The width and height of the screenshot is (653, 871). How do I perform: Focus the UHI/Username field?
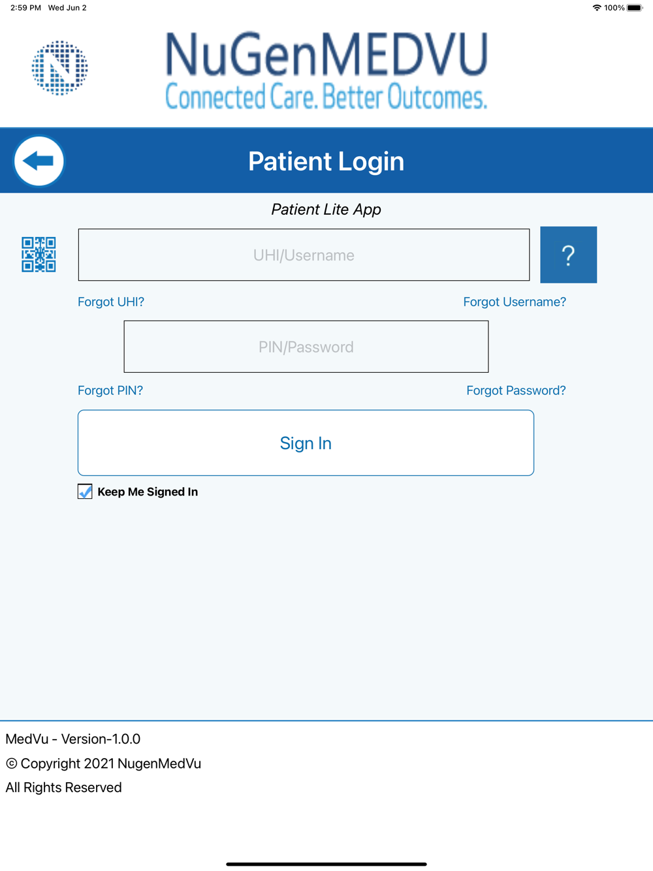click(304, 255)
